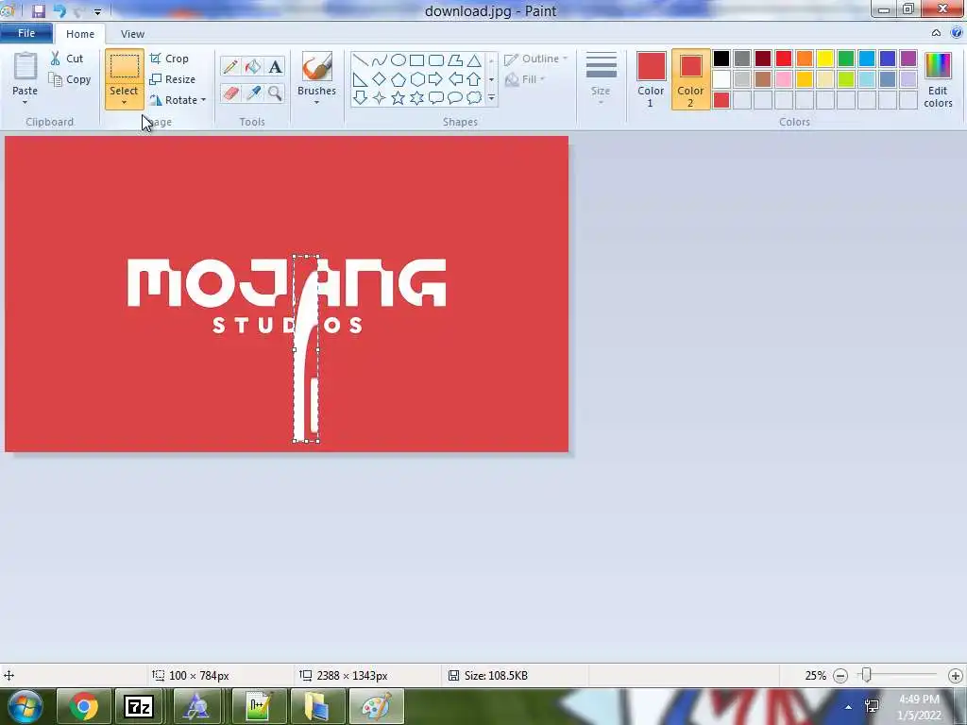
Task: Switch to the View tab
Action: [132, 34]
